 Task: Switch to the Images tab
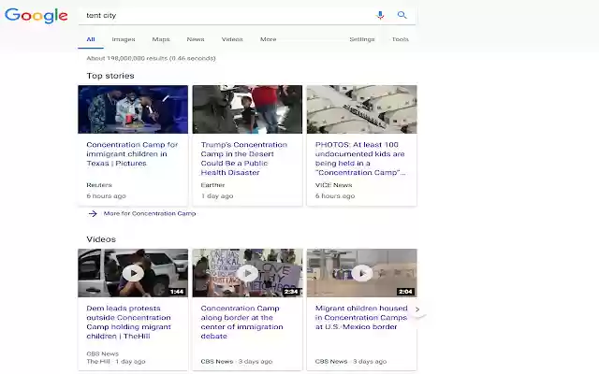point(124,39)
